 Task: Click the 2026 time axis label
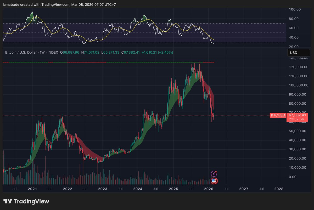click(209, 189)
